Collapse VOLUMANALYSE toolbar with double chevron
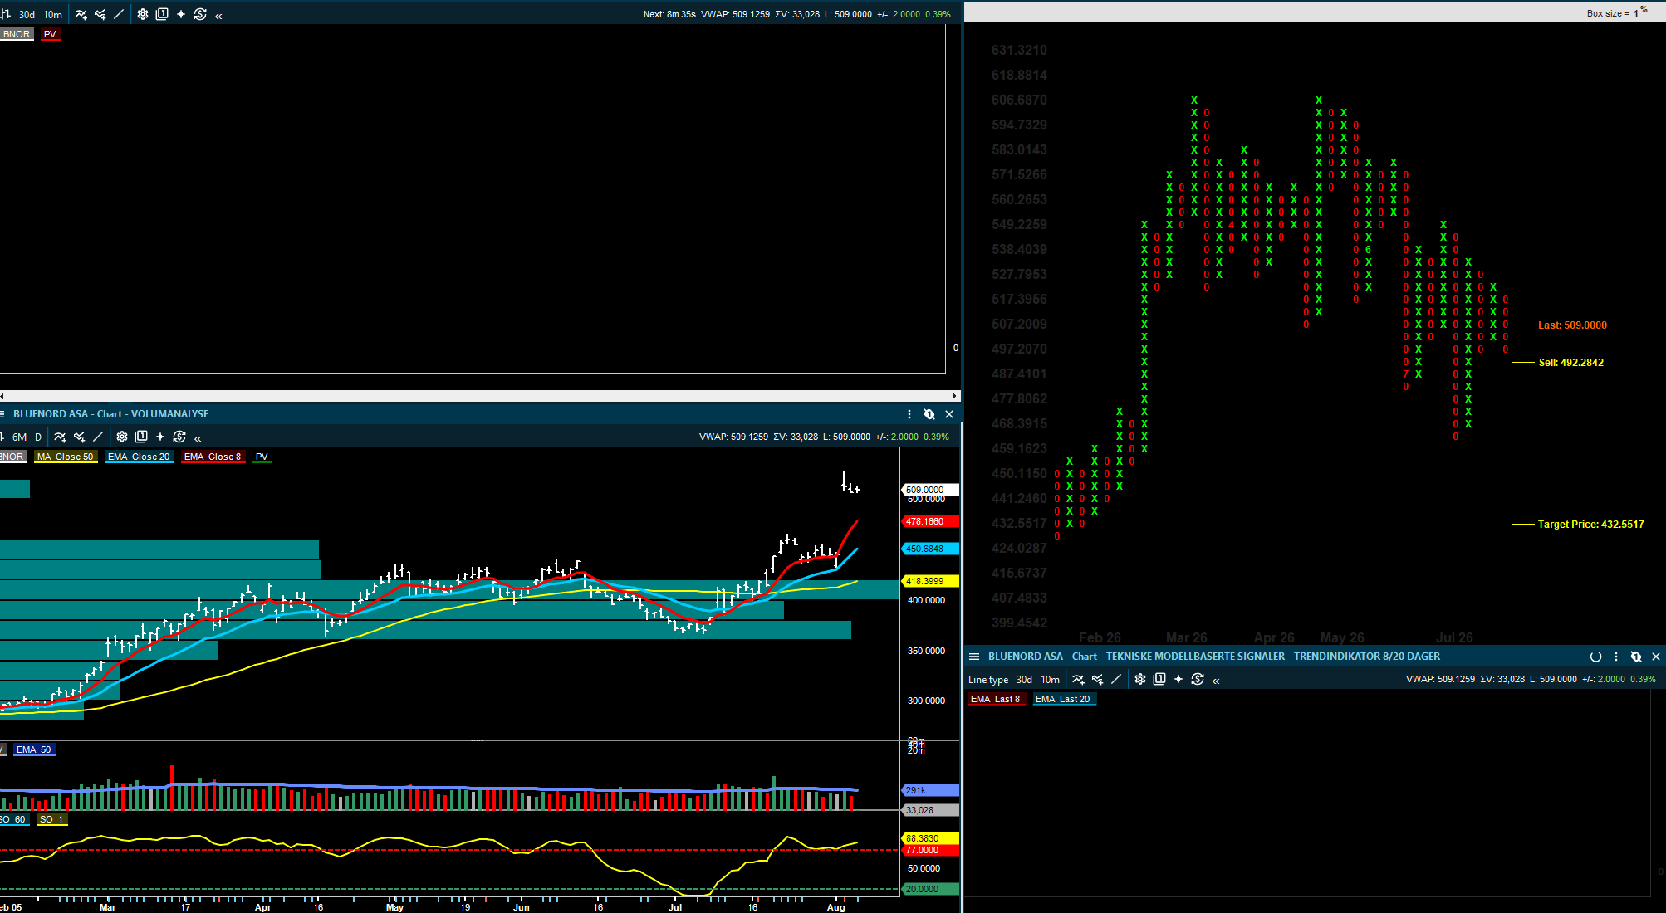Screen dimensions: 1666x913 pos(198,438)
